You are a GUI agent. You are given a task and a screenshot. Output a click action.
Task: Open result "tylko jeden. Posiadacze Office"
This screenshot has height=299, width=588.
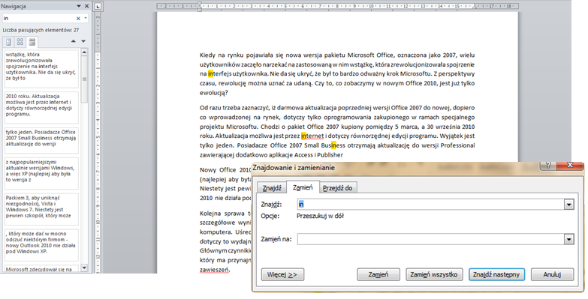[41, 140]
